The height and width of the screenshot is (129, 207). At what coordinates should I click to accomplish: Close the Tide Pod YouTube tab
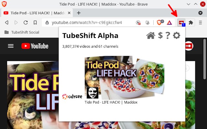point(69,13)
